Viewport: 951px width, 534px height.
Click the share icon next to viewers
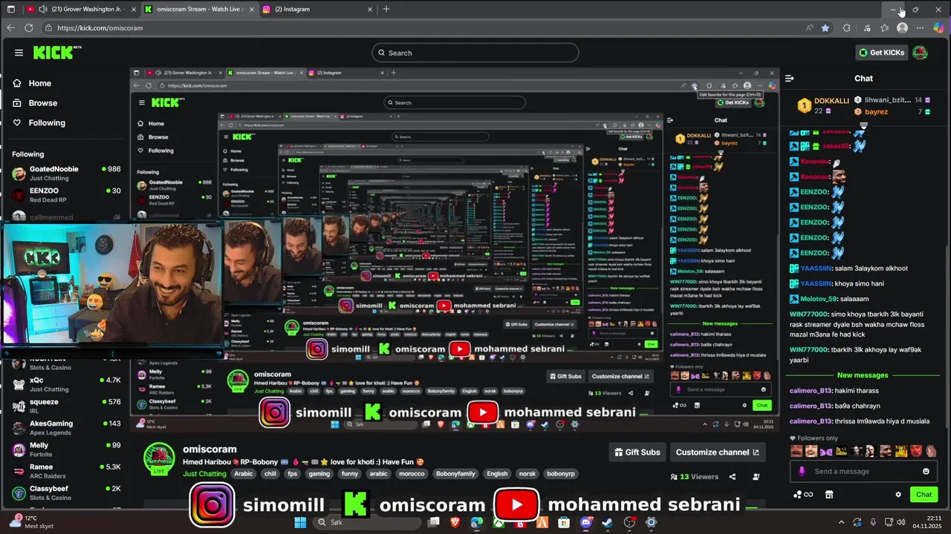733,477
